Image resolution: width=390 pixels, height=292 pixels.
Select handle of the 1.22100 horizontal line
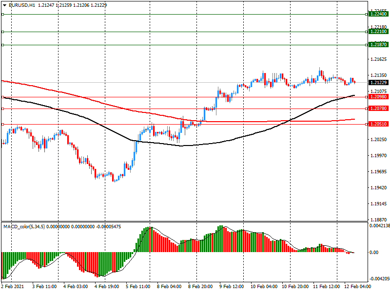pos(3,32)
